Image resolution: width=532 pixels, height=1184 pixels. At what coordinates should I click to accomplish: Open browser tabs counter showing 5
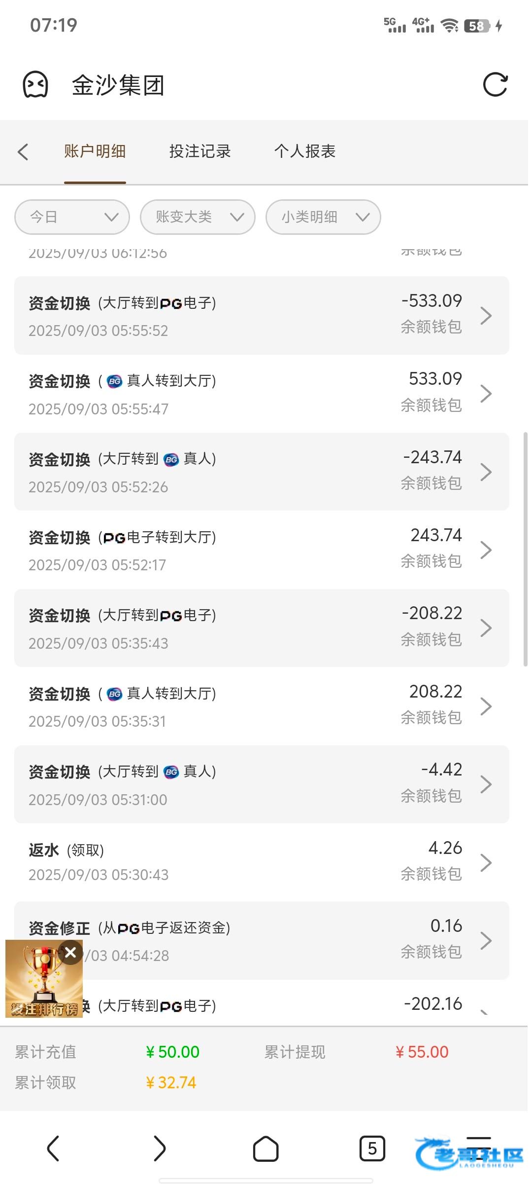point(372,1148)
